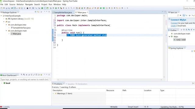The image size is (195, 109).
Task: Click the Run Last Tool icon with red toolbox
Action: pyautogui.click(x=61, y=8)
